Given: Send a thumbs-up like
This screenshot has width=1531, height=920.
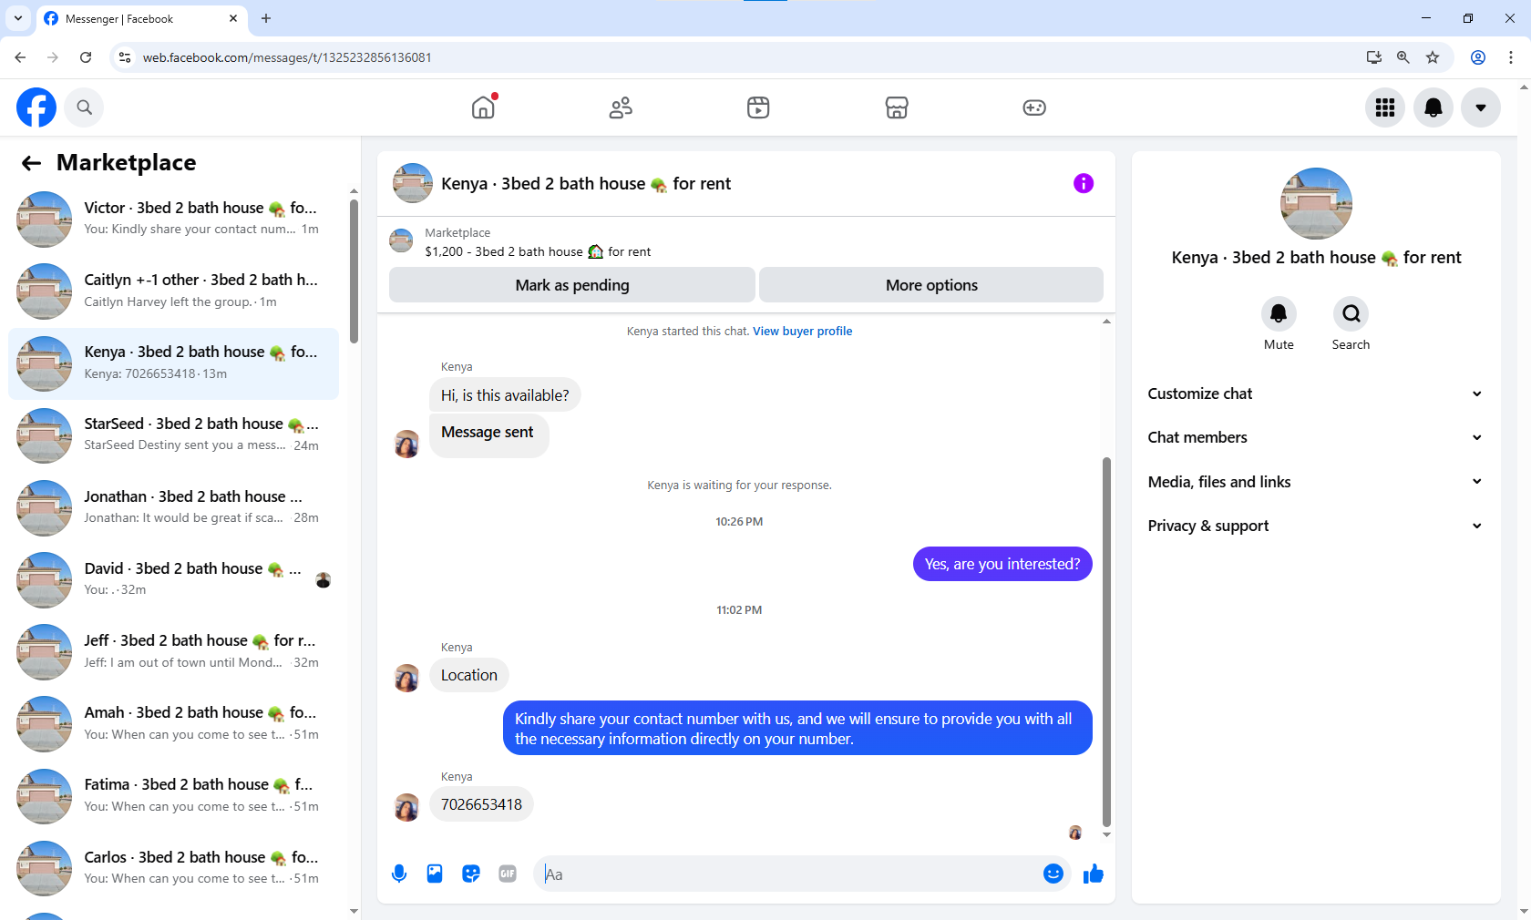Looking at the screenshot, I should tap(1094, 874).
